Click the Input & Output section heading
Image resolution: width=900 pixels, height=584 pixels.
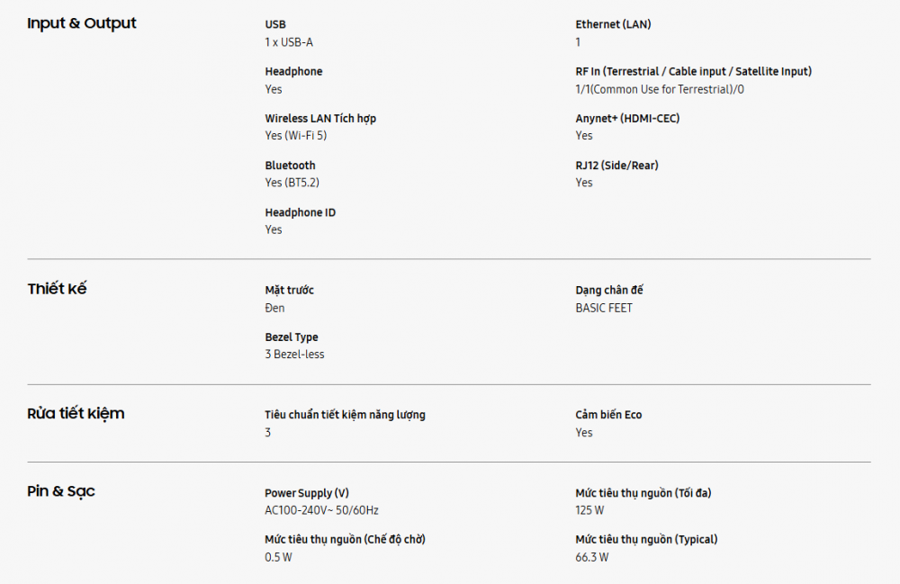click(82, 23)
